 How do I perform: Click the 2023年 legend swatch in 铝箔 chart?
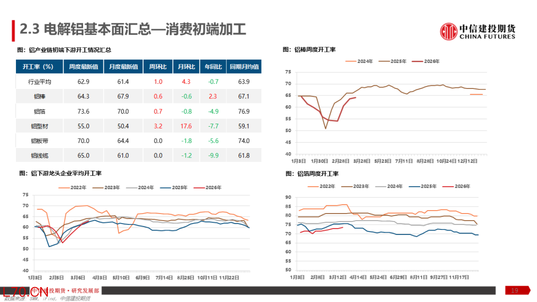click(x=349, y=186)
